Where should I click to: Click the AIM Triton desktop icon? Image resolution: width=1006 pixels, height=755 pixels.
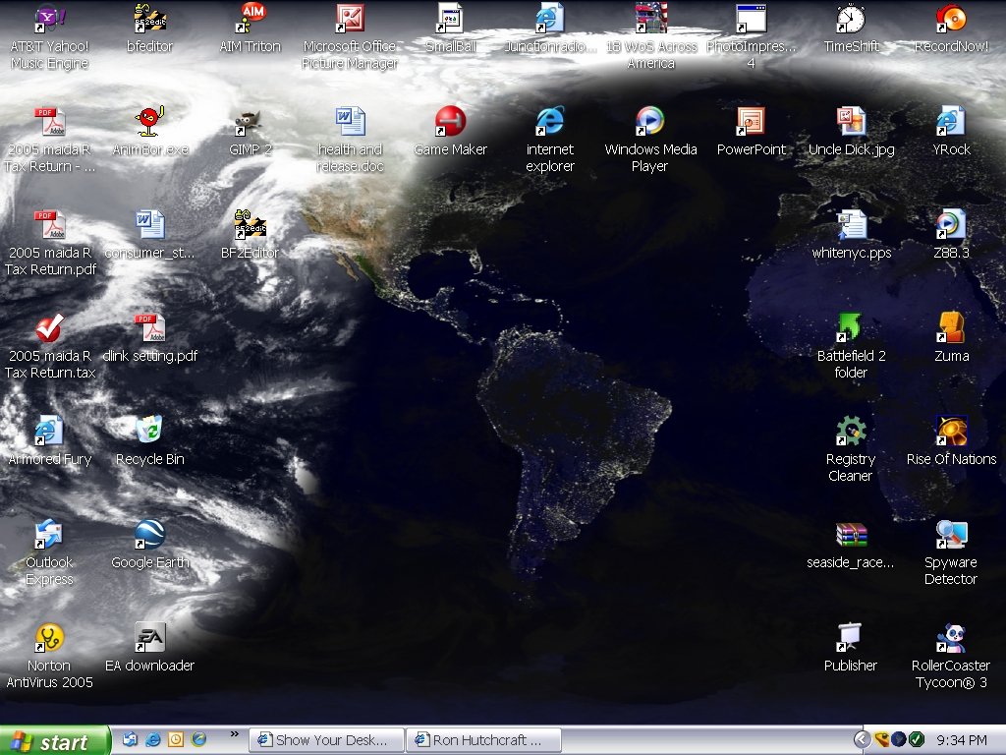coord(251,20)
